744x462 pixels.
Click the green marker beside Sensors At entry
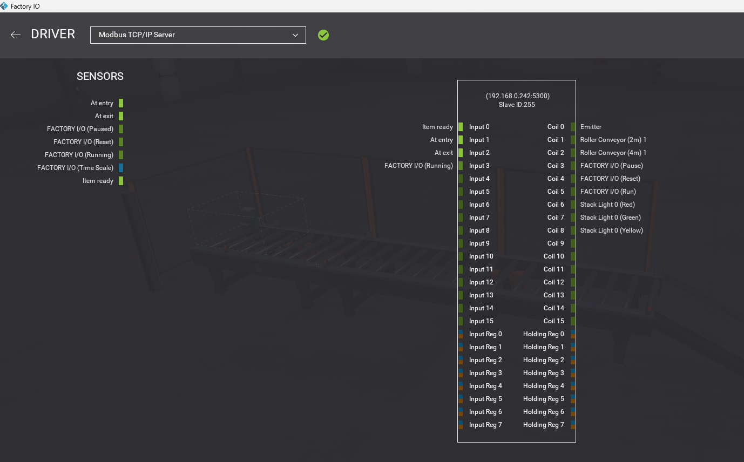pos(121,103)
